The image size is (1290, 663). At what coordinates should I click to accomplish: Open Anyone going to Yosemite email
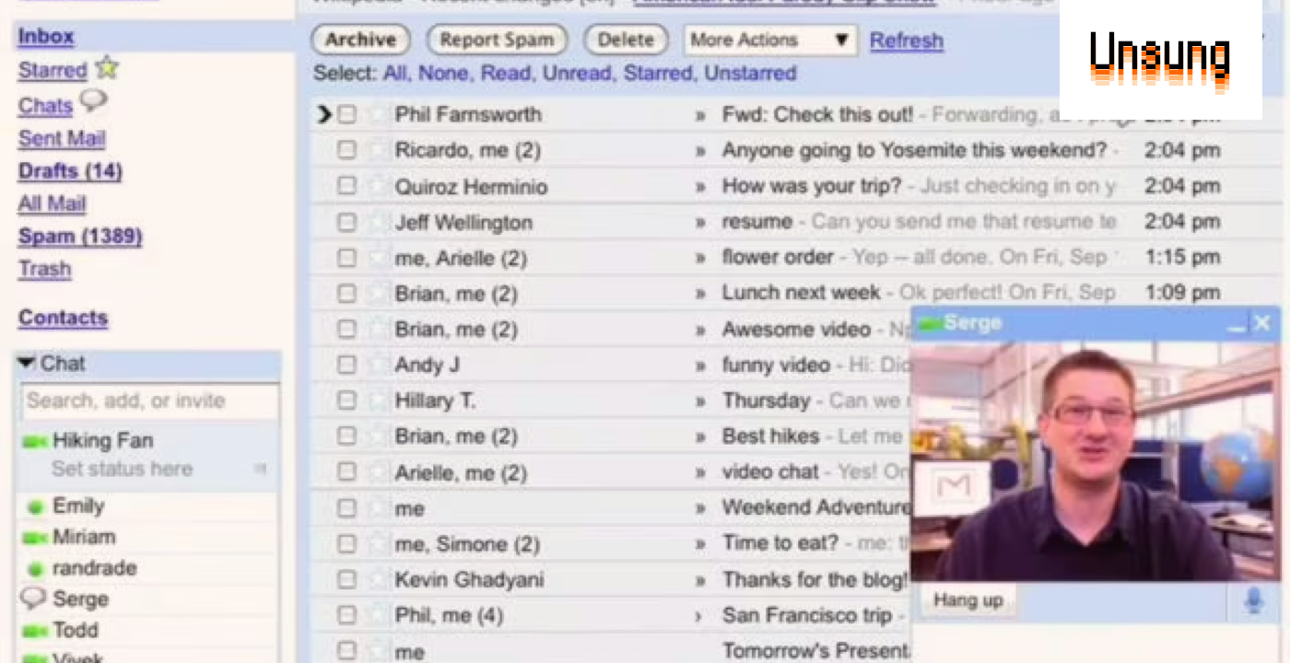coord(914,150)
